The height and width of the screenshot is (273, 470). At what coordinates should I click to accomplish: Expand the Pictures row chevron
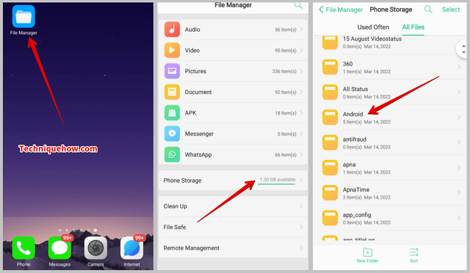[x=301, y=71]
